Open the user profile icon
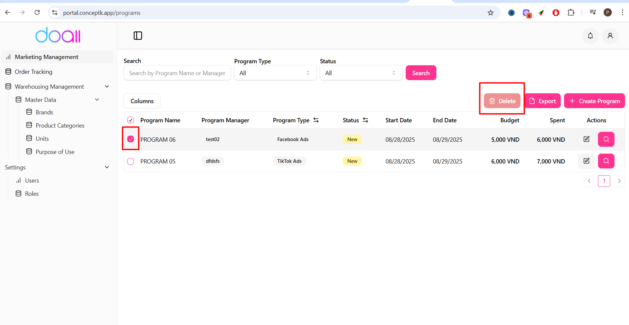 click(x=610, y=36)
